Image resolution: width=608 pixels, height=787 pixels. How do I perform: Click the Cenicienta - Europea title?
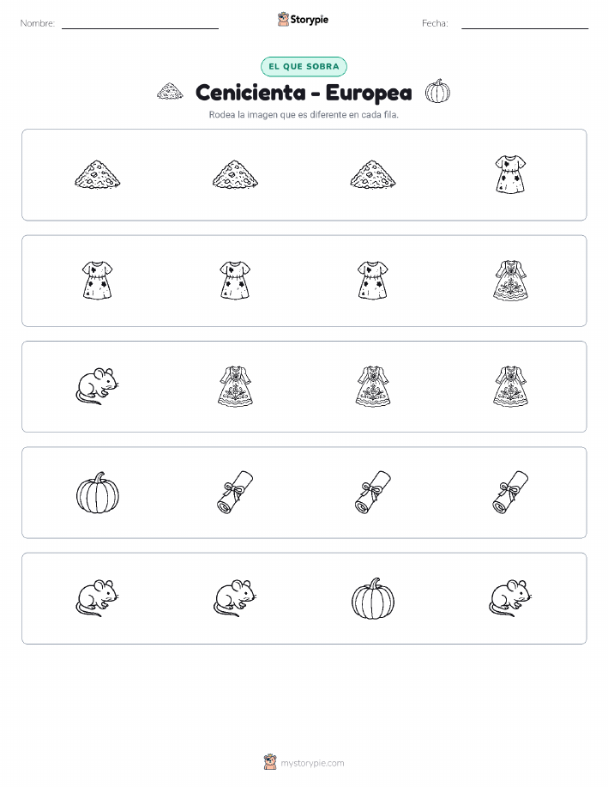point(304,93)
